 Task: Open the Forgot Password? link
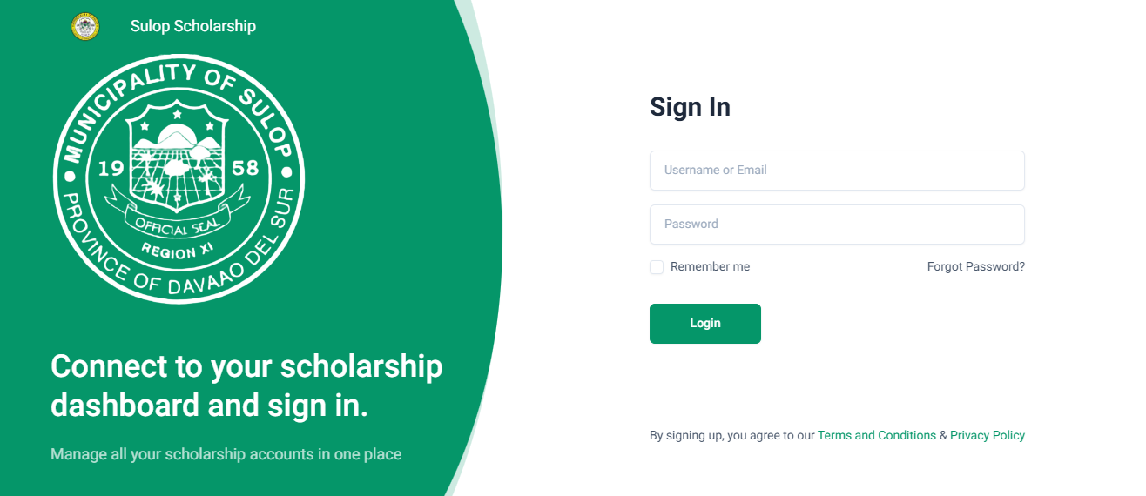[x=975, y=267]
